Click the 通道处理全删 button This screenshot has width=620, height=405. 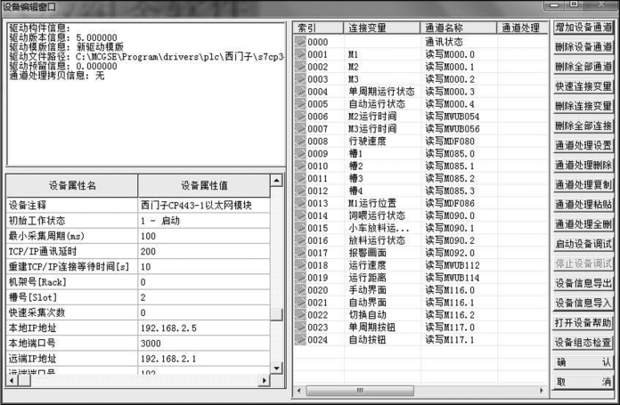[583, 224]
